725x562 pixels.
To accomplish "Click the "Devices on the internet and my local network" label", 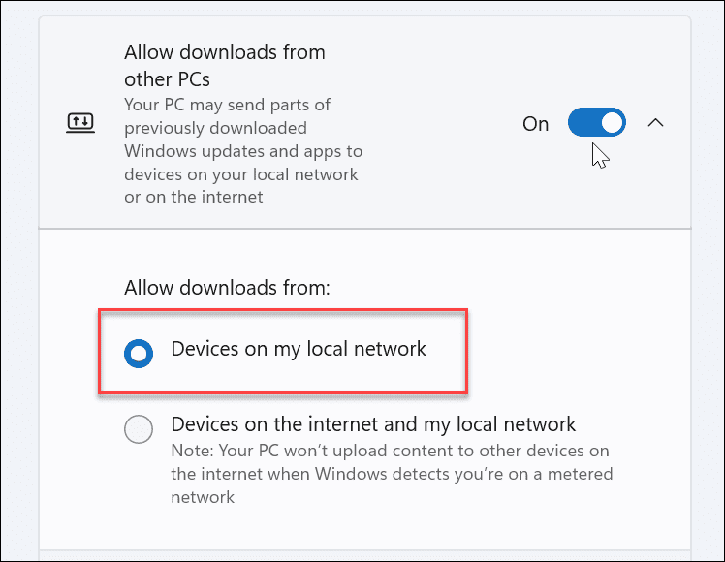I will tap(373, 424).
